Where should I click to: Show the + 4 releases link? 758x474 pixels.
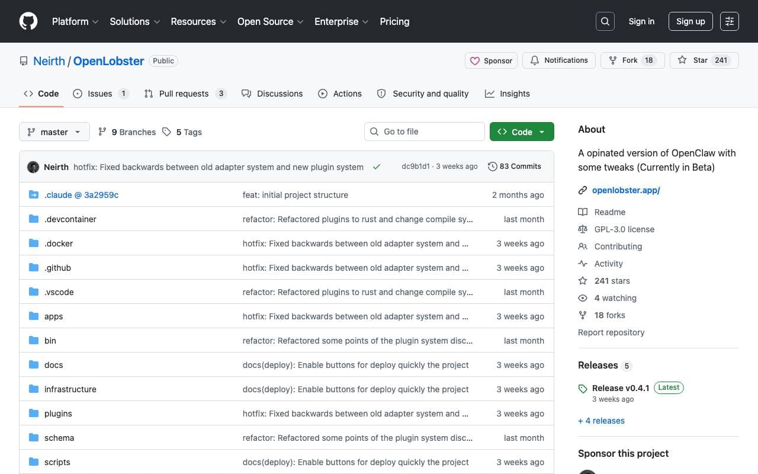click(x=601, y=421)
